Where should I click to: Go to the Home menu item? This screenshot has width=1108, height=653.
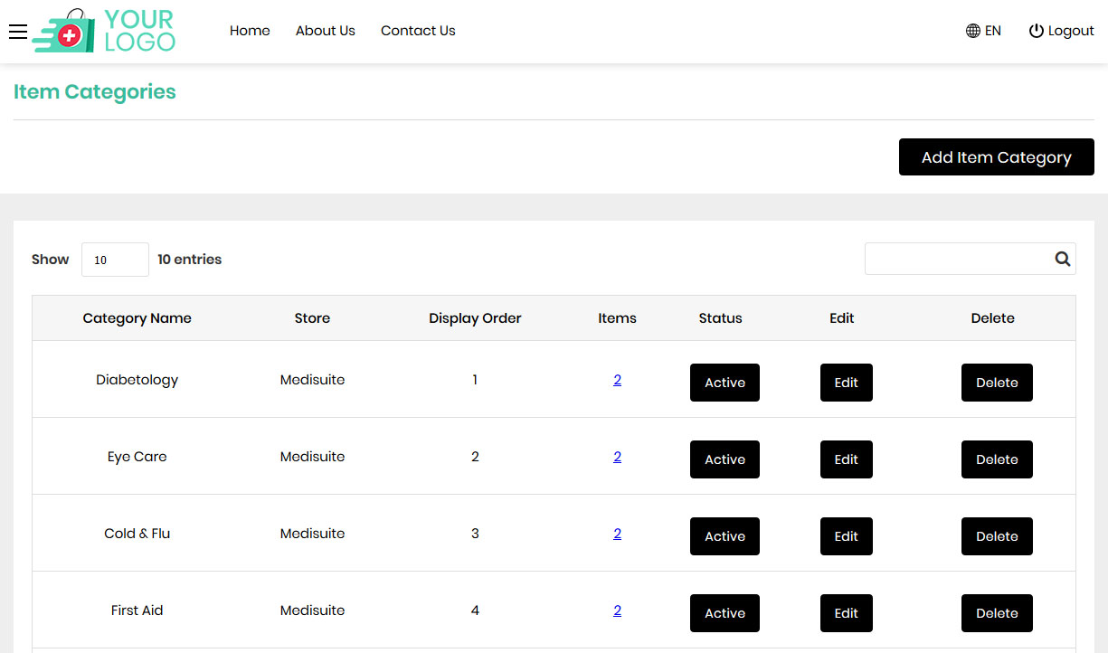pyautogui.click(x=250, y=31)
